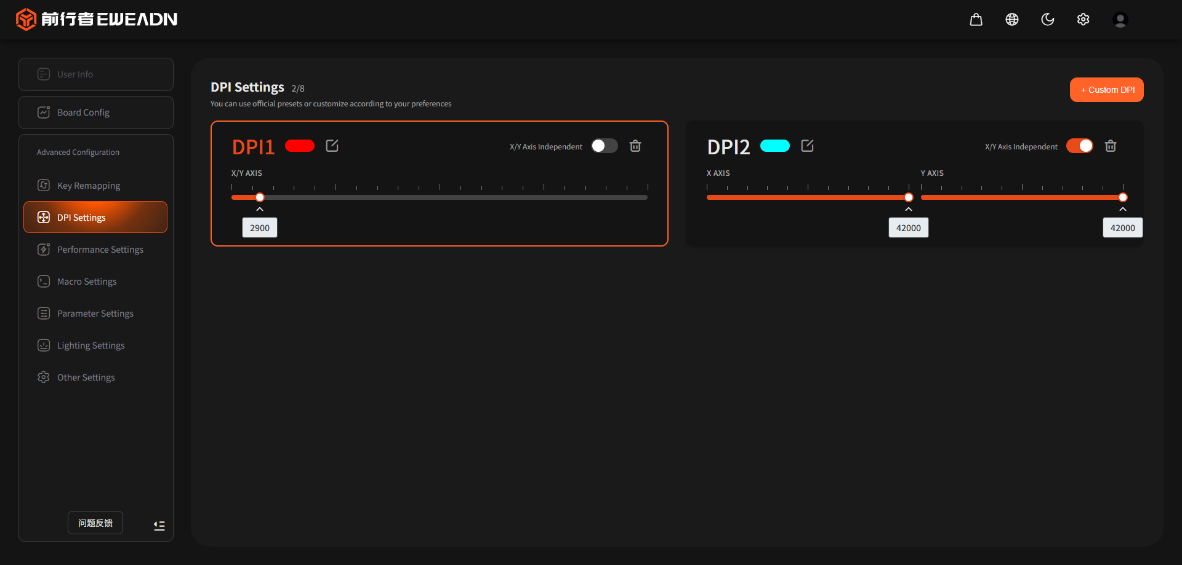Open Lighting Settings from sidebar
Viewport: 1182px width, 565px height.
[x=90, y=346]
